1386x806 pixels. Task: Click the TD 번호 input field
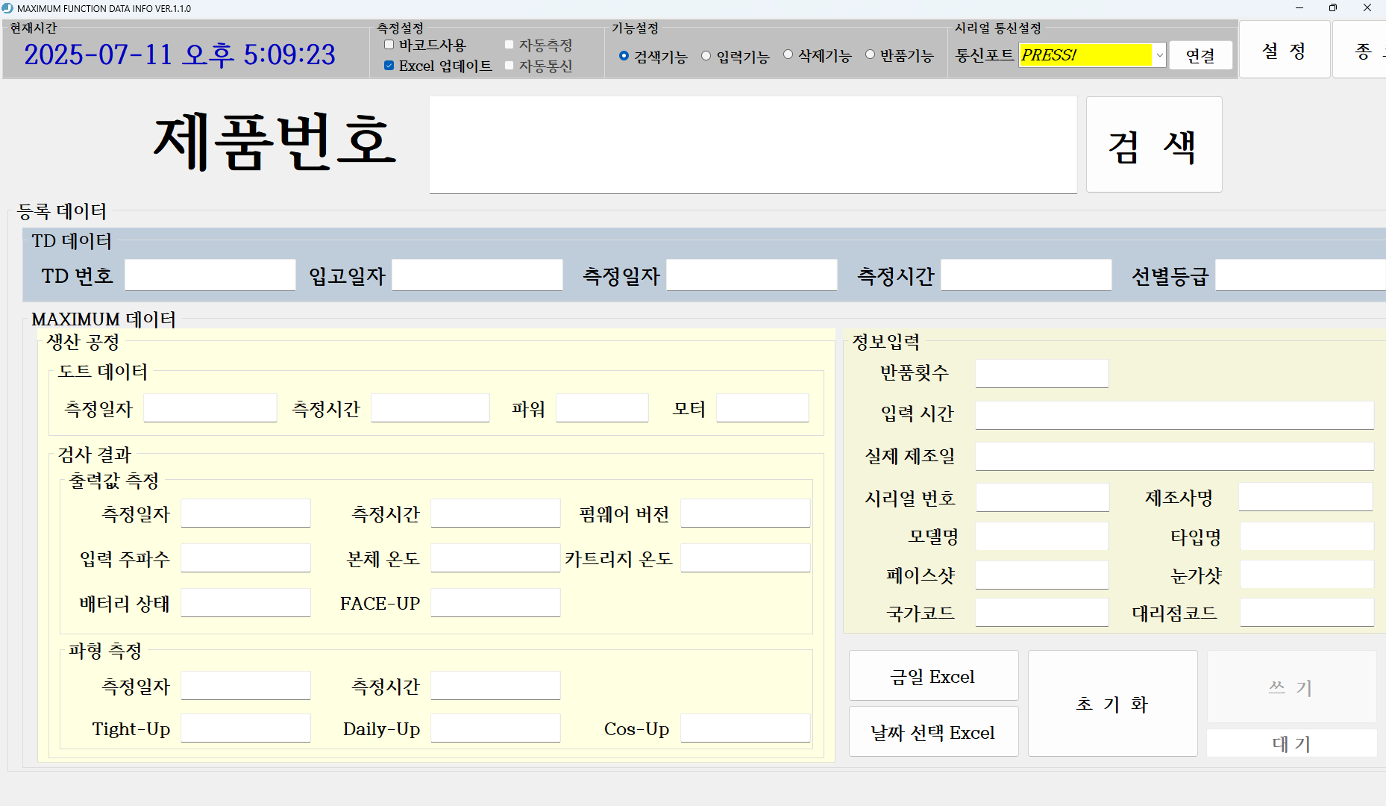pyautogui.click(x=210, y=275)
